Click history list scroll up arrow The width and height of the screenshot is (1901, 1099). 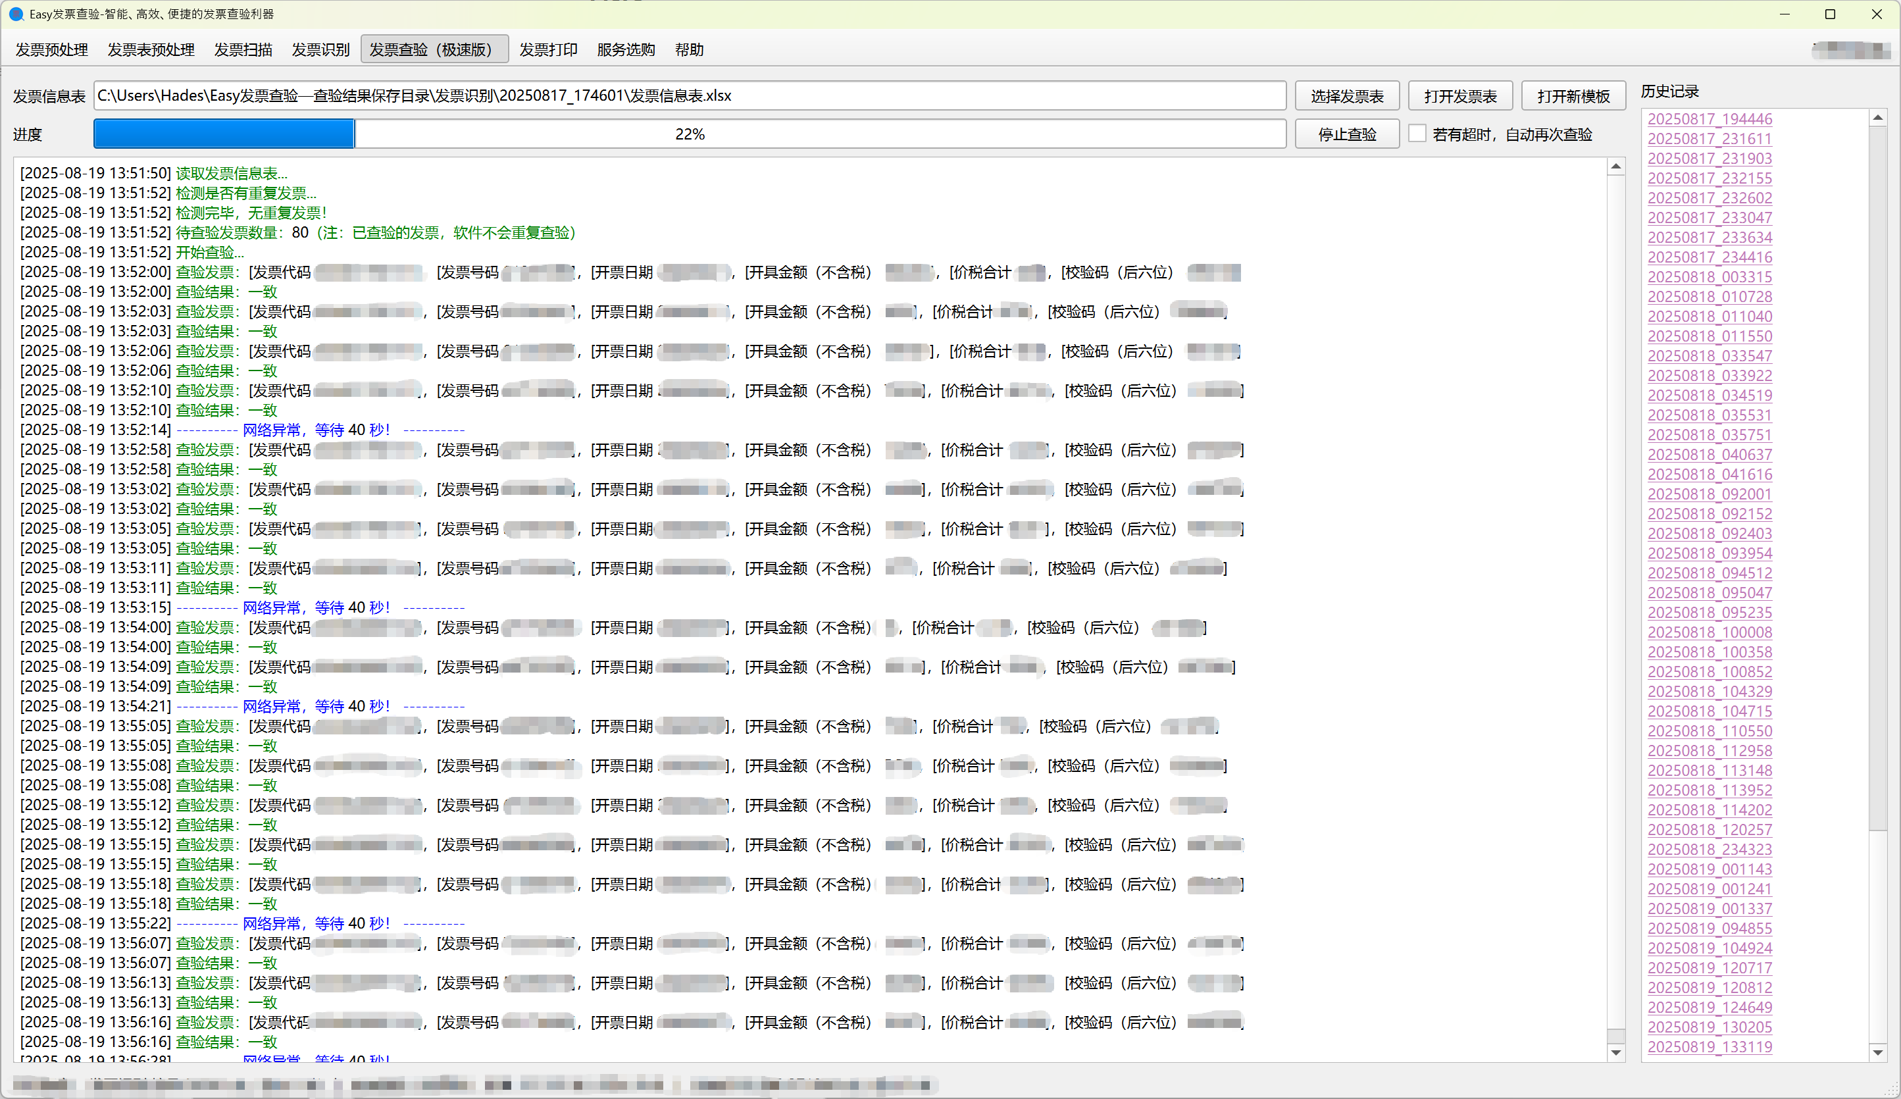click(1877, 118)
